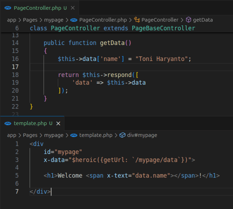Click 'mypage' breadcrumb in PageController editor

(54, 20)
